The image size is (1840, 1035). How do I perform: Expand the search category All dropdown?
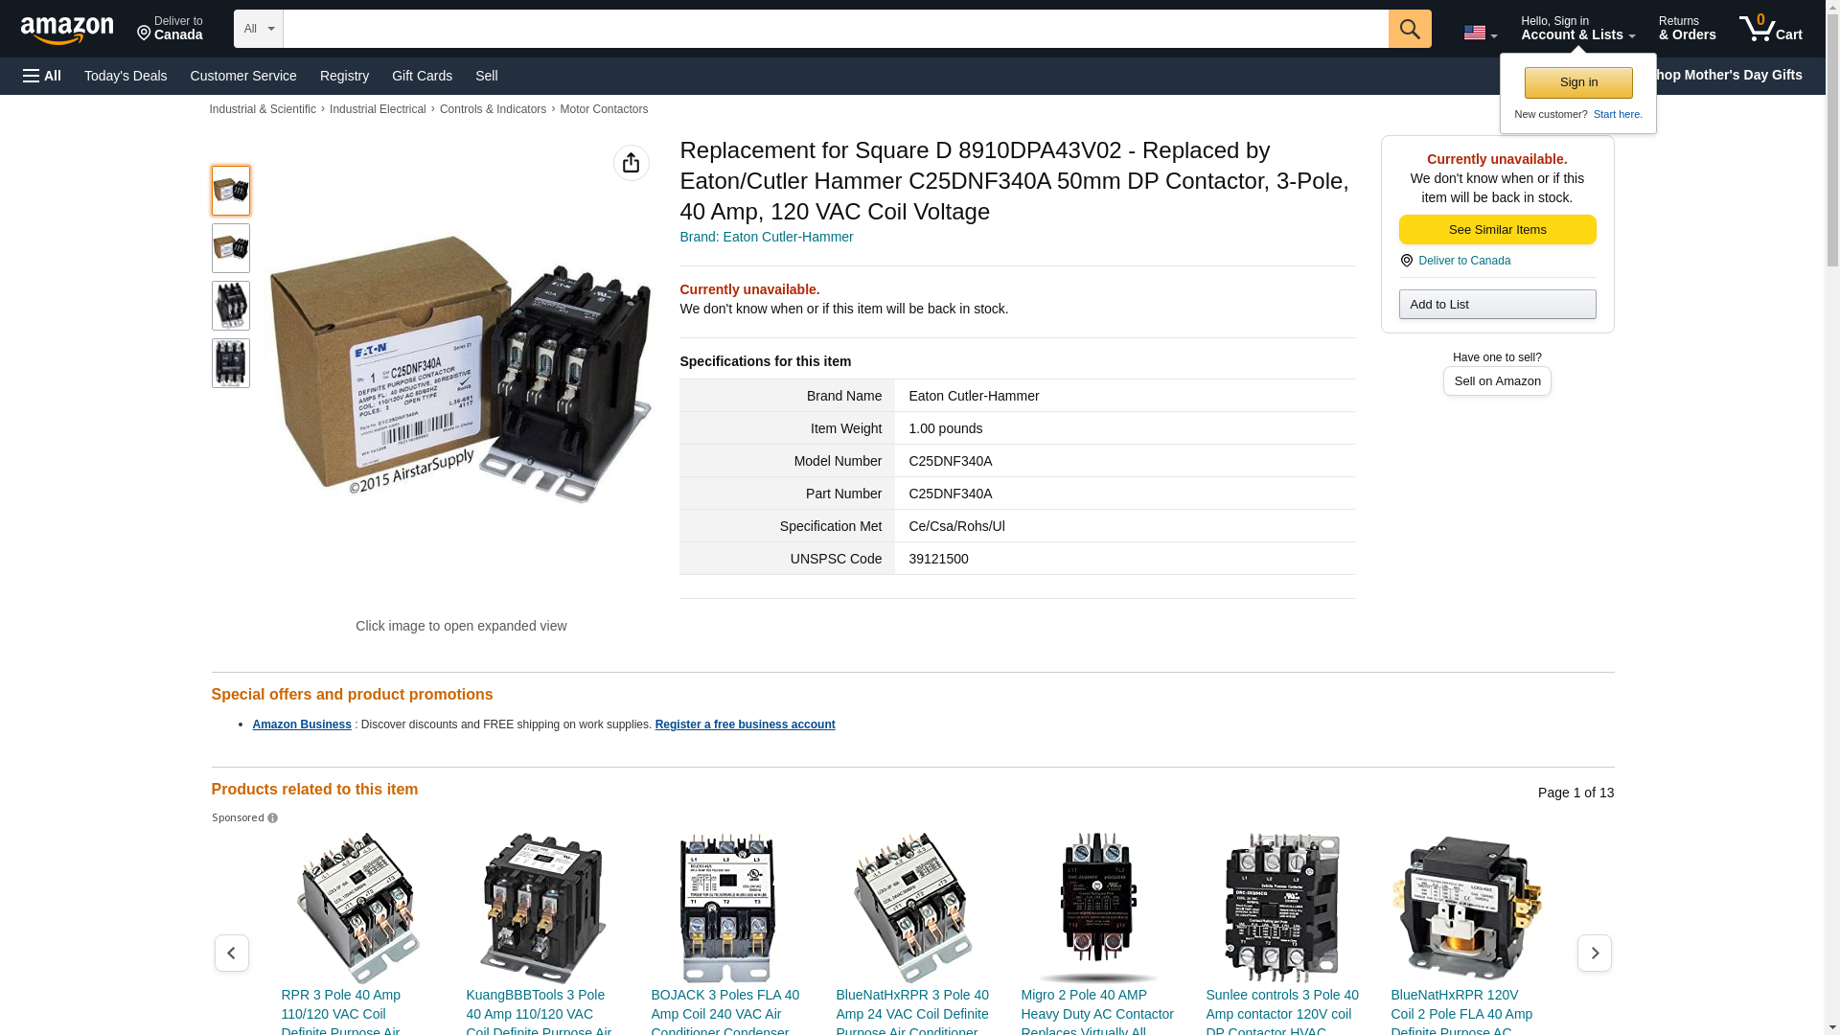tap(259, 29)
